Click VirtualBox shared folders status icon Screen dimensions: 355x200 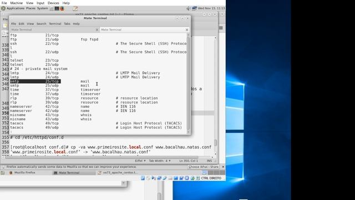point(170,178)
